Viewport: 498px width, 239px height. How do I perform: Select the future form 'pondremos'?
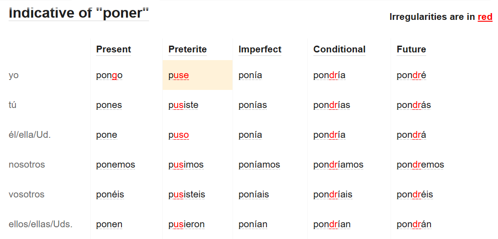(420, 165)
